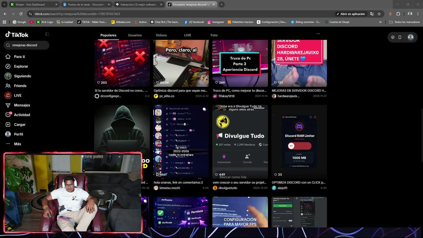Open the Chrome profile avatar in toolbar
423x238 pixels.
pos(410,14)
